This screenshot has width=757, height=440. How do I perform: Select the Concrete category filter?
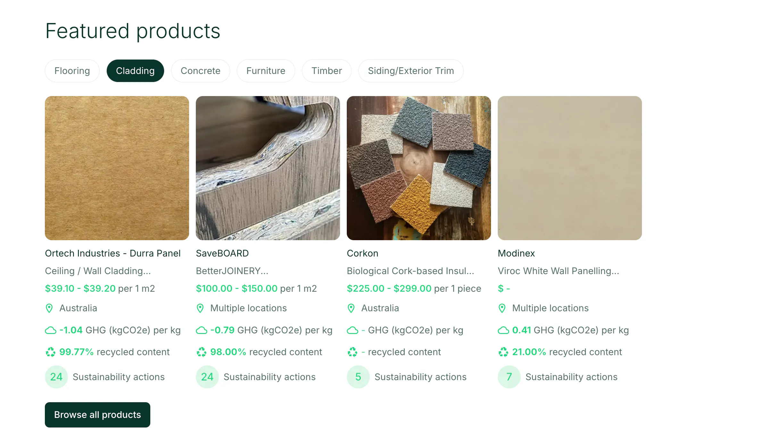[201, 71]
